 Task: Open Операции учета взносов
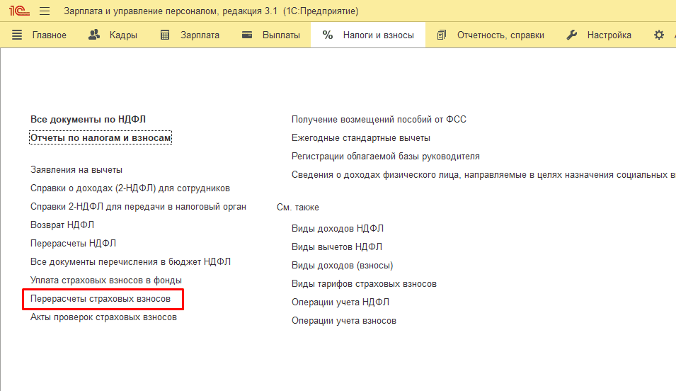(x=343, y=321)
